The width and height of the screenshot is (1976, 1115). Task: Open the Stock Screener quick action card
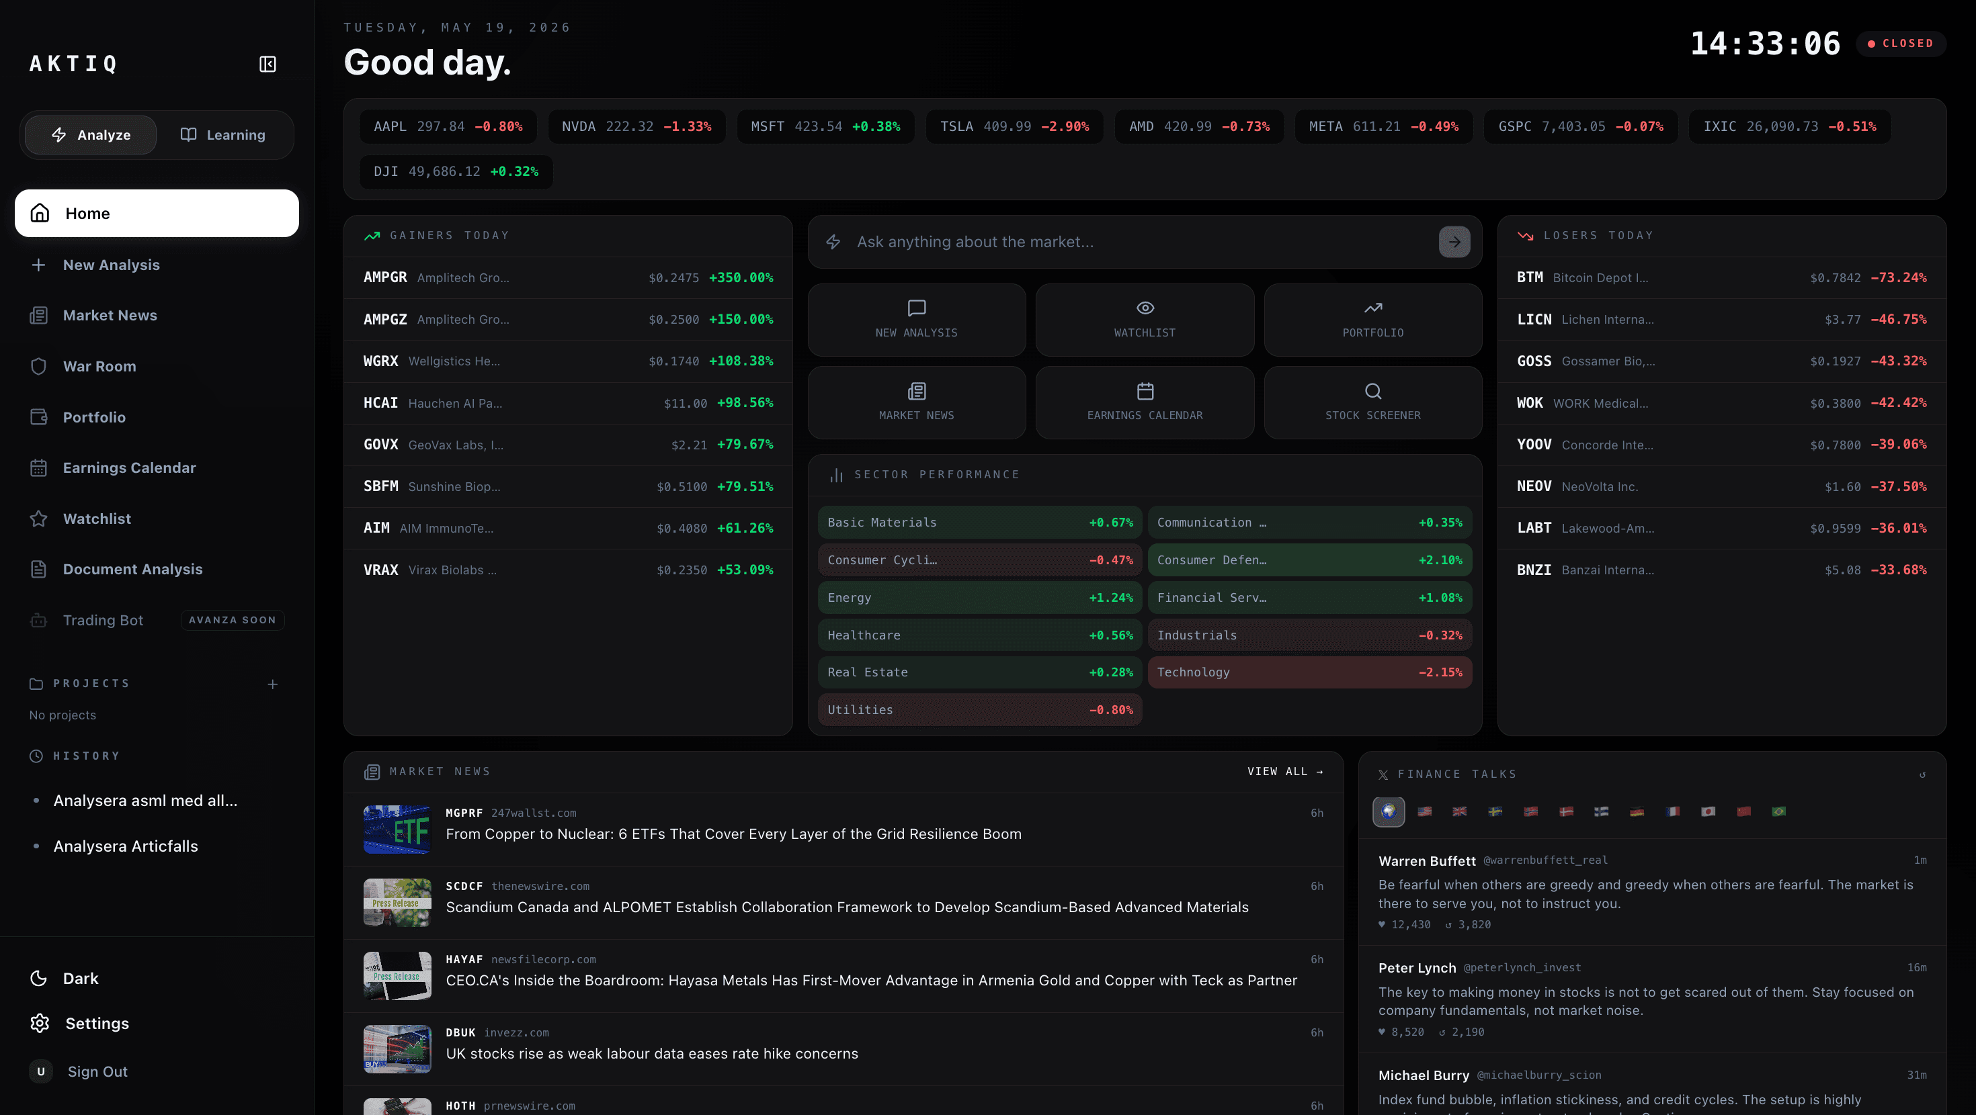(x=1373, y=402)
